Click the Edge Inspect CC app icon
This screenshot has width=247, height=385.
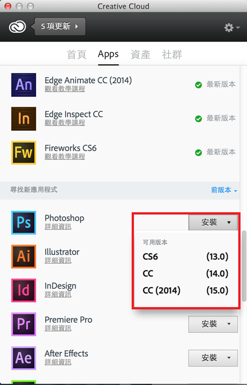click(24, 119)
